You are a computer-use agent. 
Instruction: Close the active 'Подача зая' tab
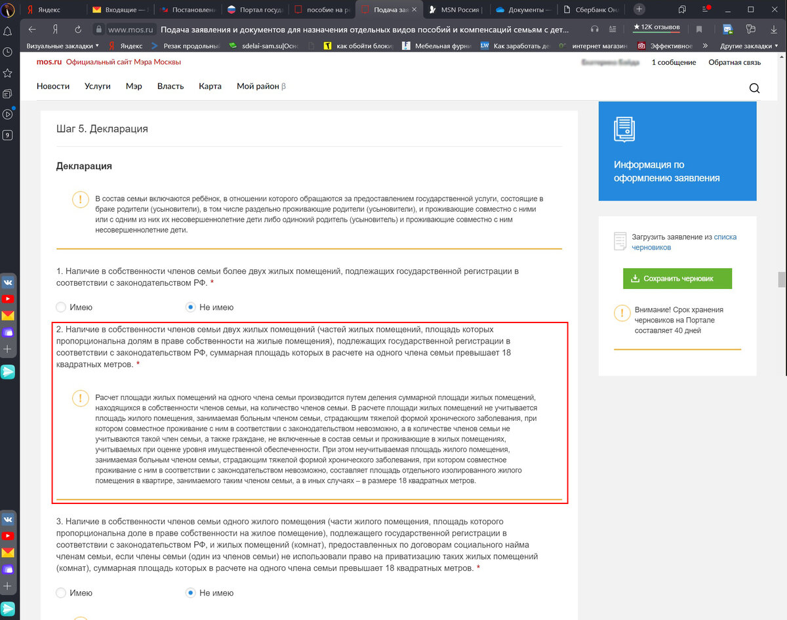click(x=413, y=10)
